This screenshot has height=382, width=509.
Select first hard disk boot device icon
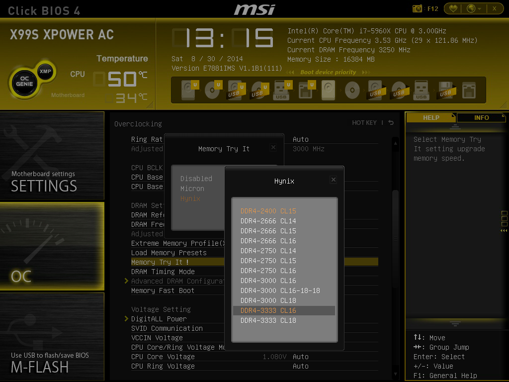click(188, 90)
